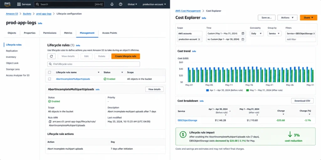This screenshot has width=321, height=160.
Task: Focus the AWS console Search box
Action: point(69,4)
